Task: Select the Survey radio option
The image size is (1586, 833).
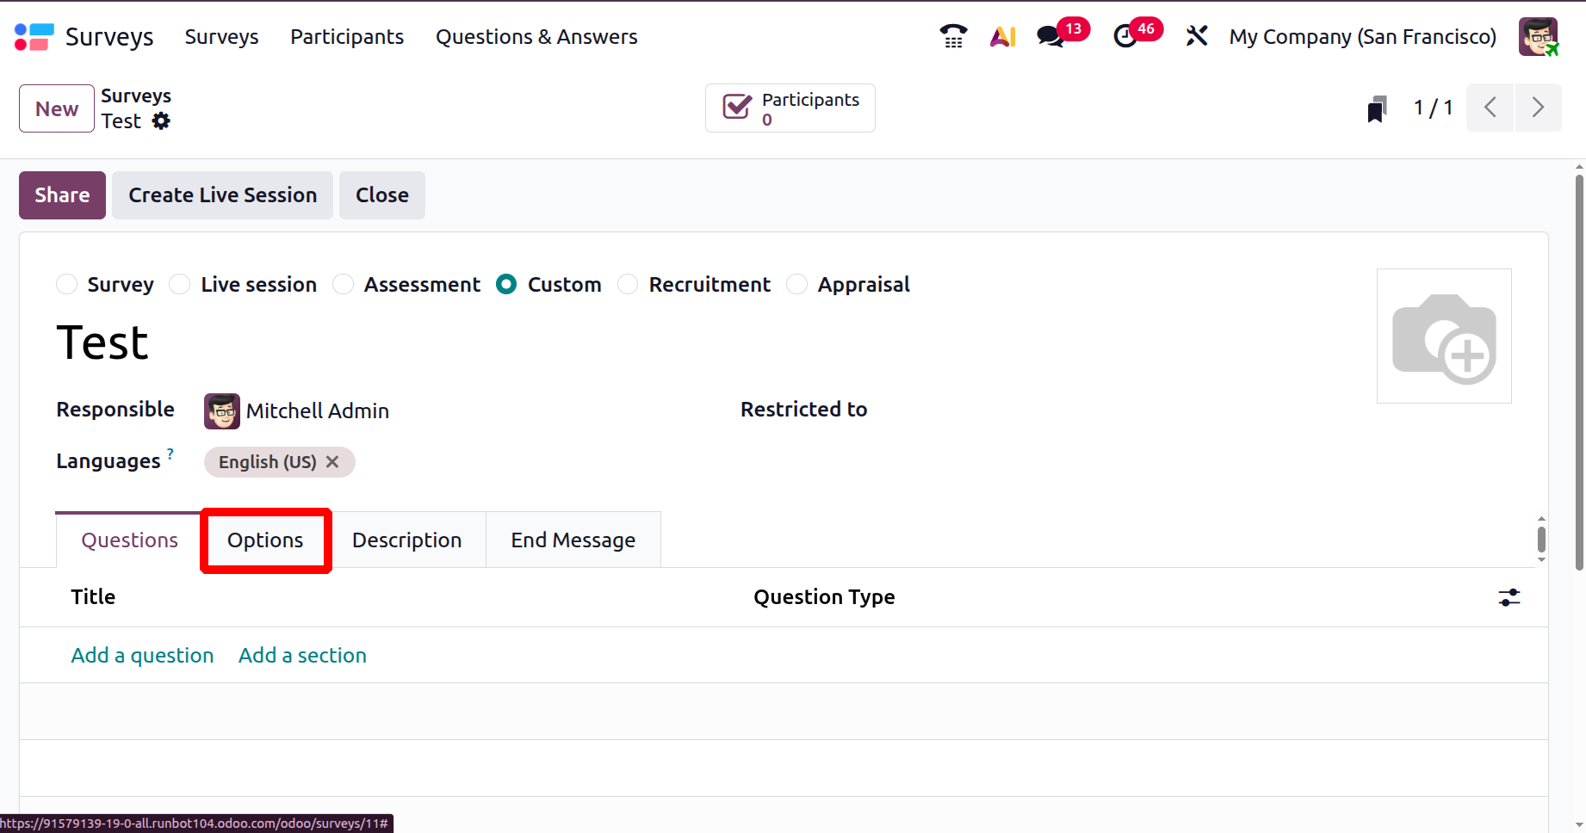Action: pos(67,285)
